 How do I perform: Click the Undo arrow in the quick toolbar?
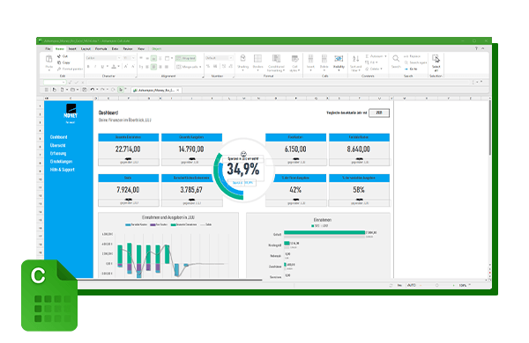coord(92,90)
